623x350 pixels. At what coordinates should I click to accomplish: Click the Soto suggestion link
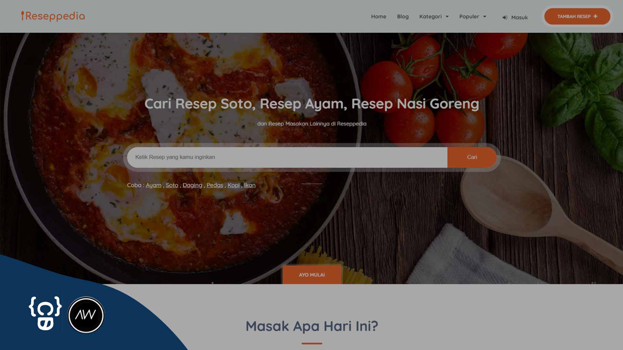[172, 185]
